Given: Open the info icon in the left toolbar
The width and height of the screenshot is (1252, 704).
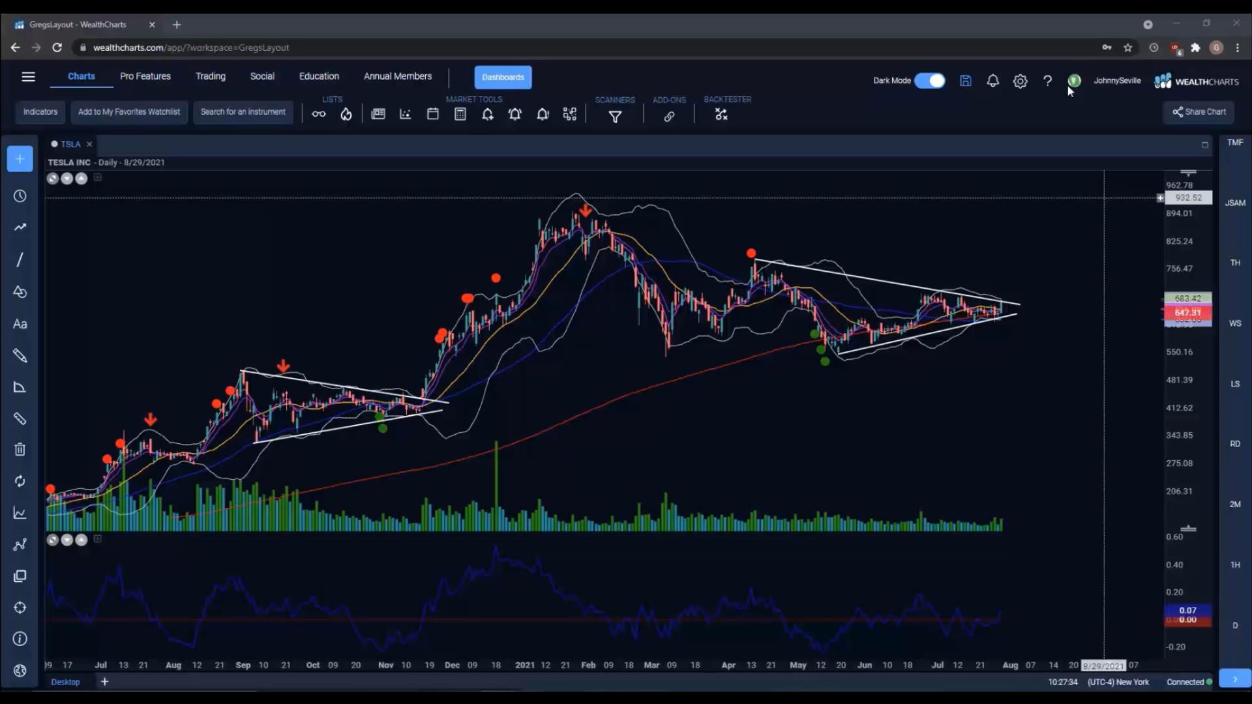Looking at the screenshot, I should tap(20, 639).
